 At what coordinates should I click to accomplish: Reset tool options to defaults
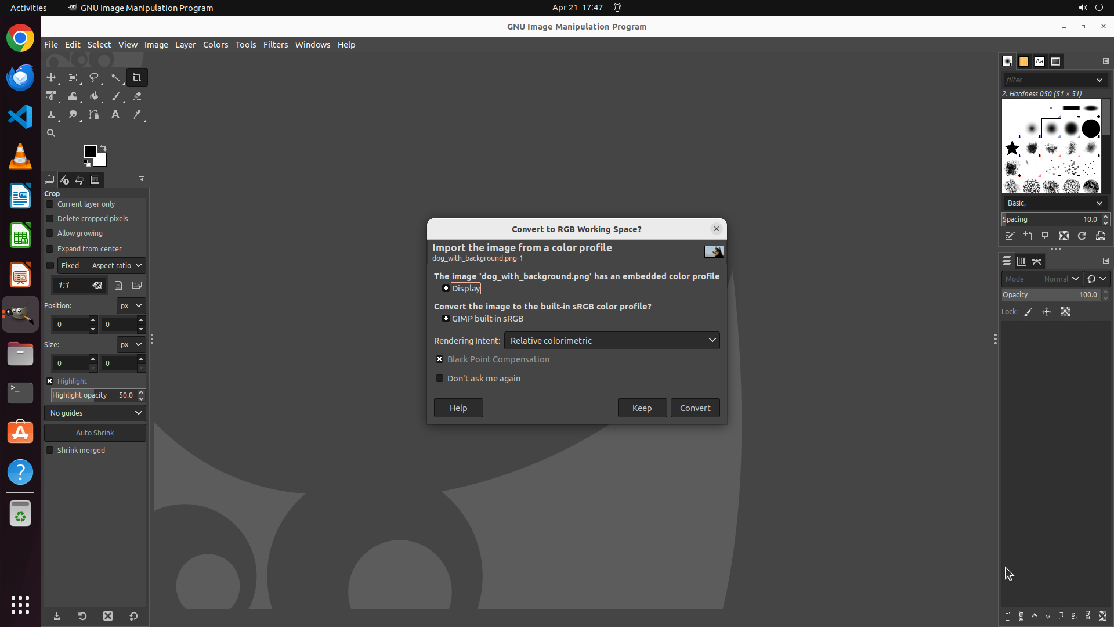coord(133,616)
